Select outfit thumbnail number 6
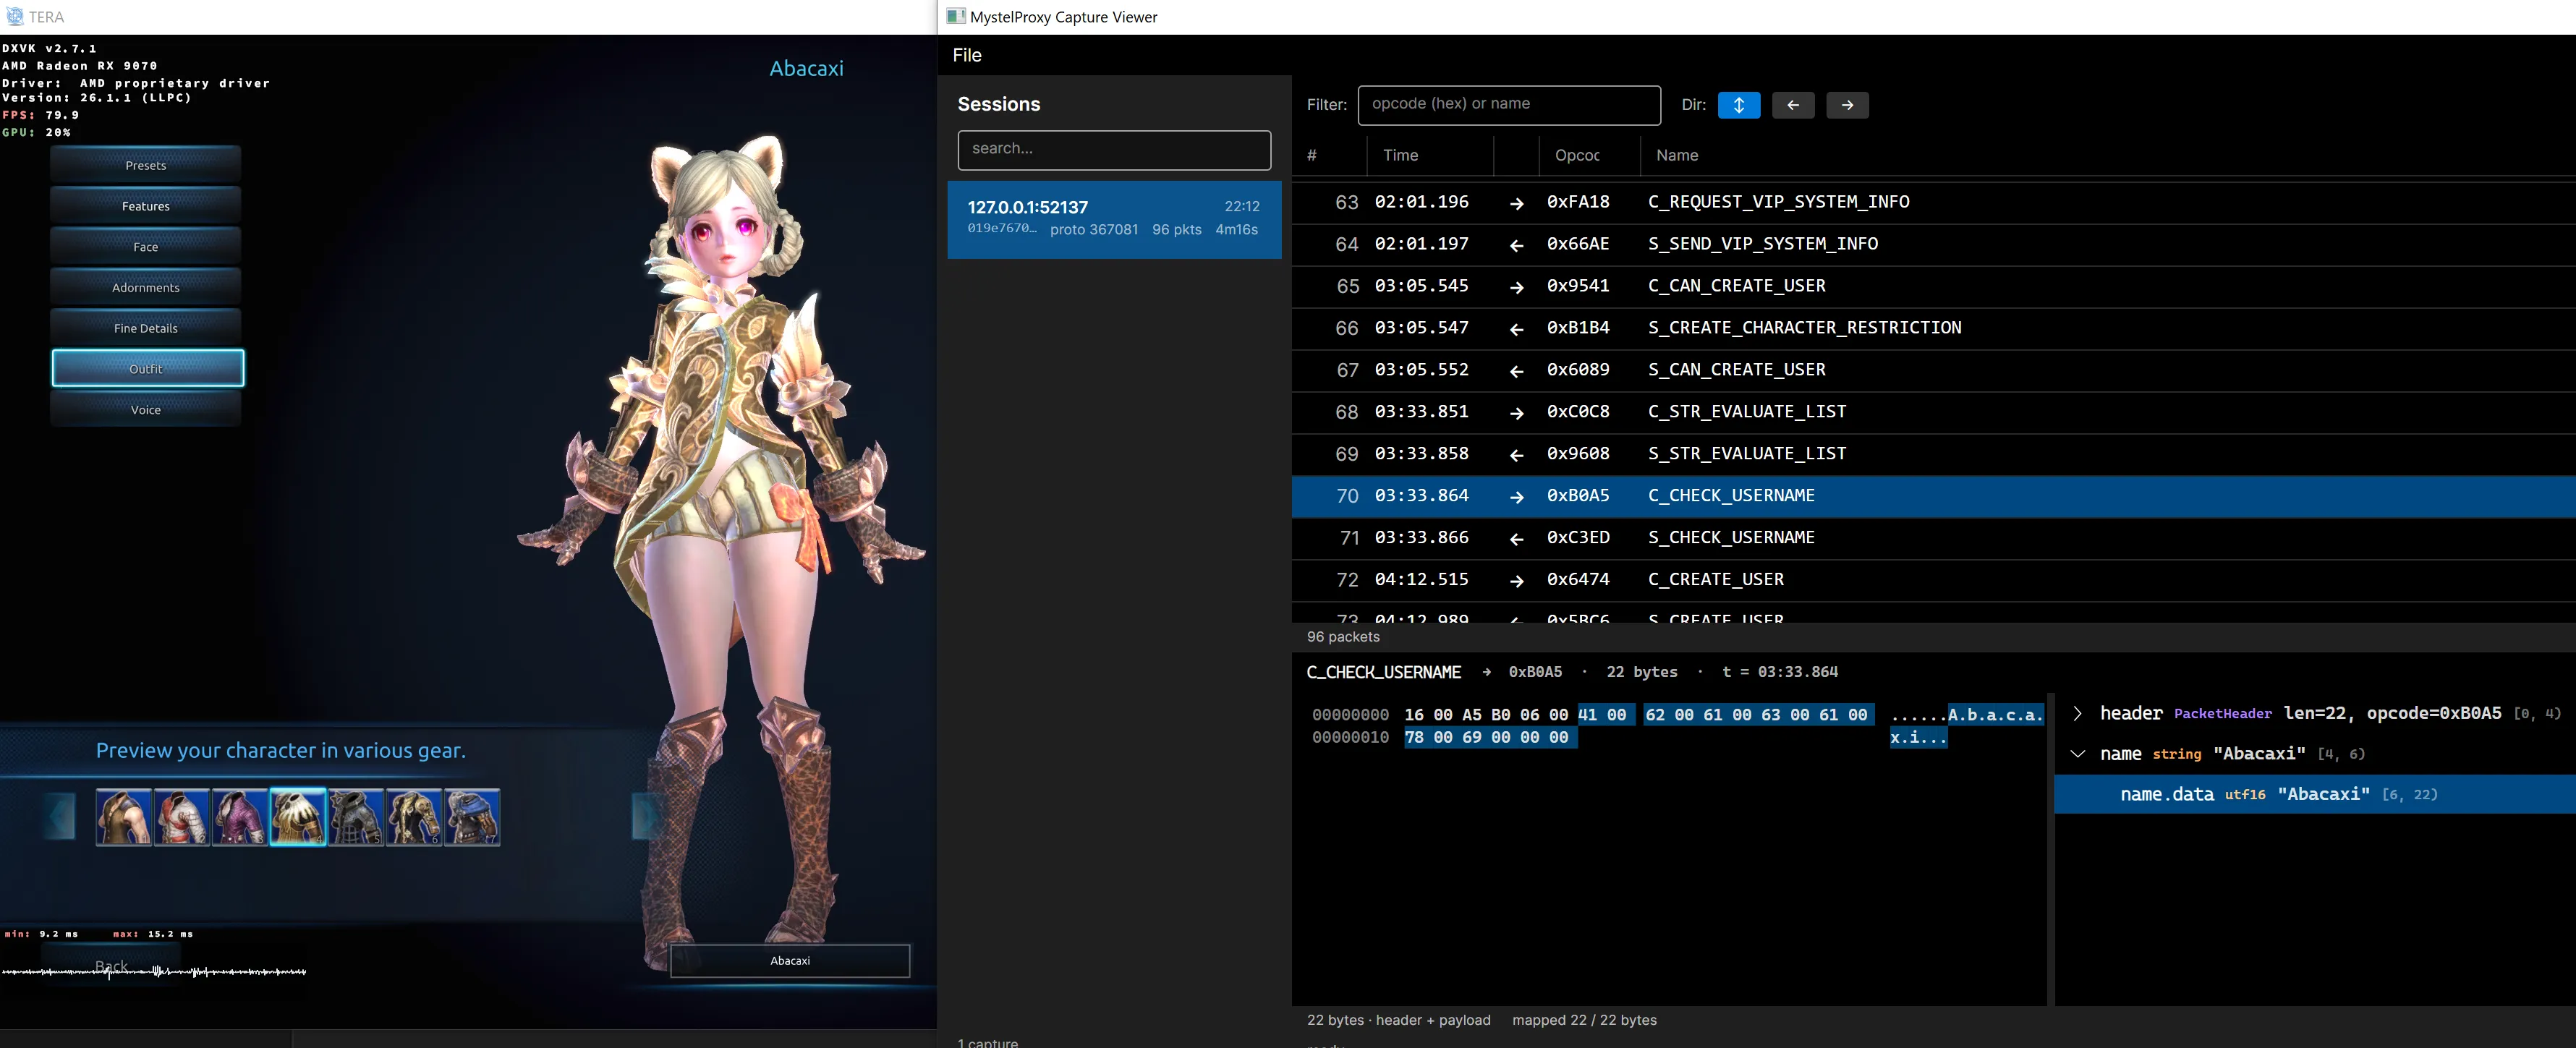 (414, 817)
